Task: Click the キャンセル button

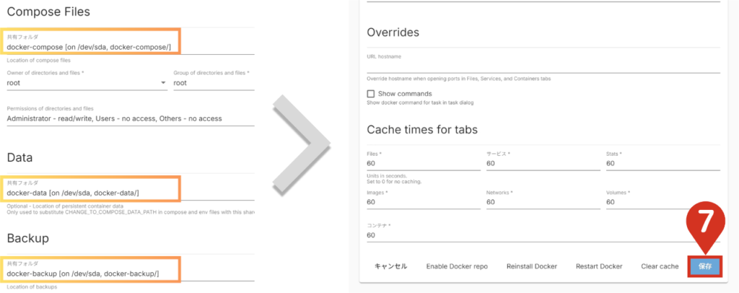Action: 390,266
